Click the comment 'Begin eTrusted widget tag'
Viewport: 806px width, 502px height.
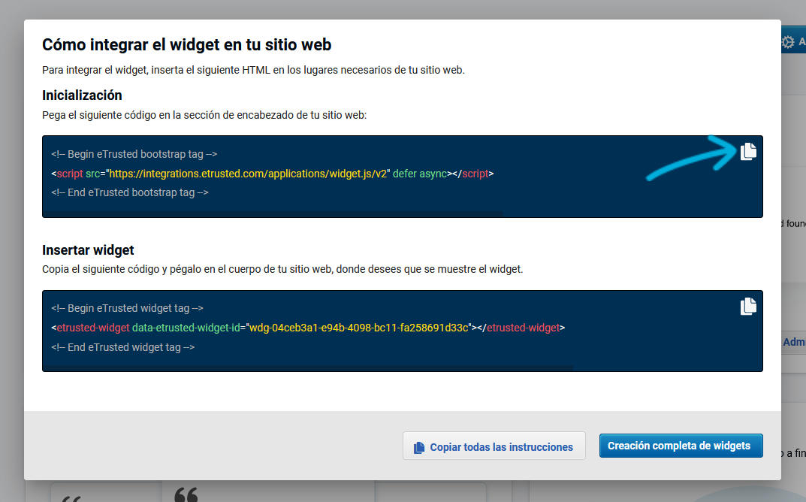pos(127,308)
